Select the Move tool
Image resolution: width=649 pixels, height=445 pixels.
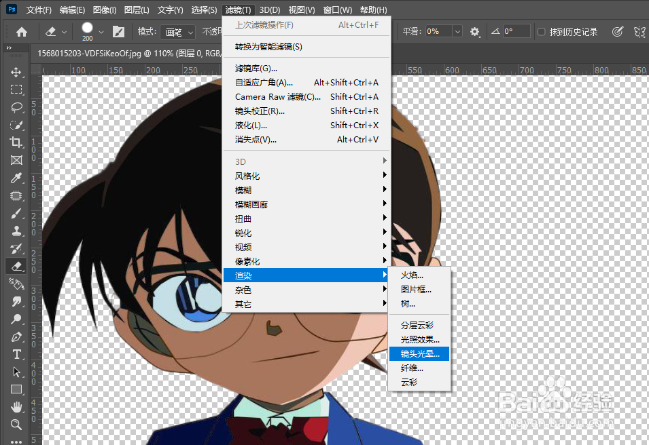pyautogui.click(x=16, y=73)
